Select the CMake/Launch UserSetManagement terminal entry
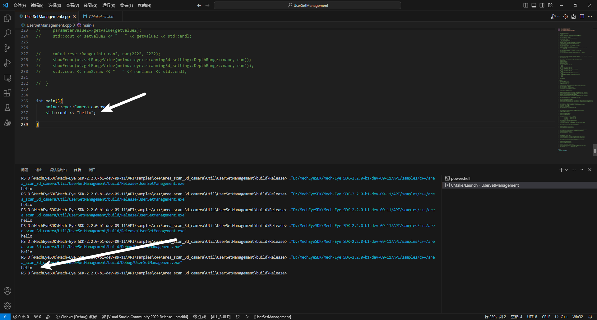Viewport: 597px width, 320px height. click(484, 185)
